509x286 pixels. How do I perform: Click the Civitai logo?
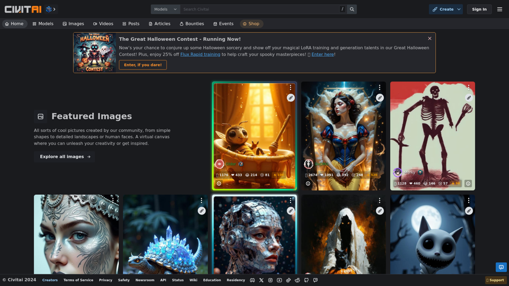(x=23, y=10)
